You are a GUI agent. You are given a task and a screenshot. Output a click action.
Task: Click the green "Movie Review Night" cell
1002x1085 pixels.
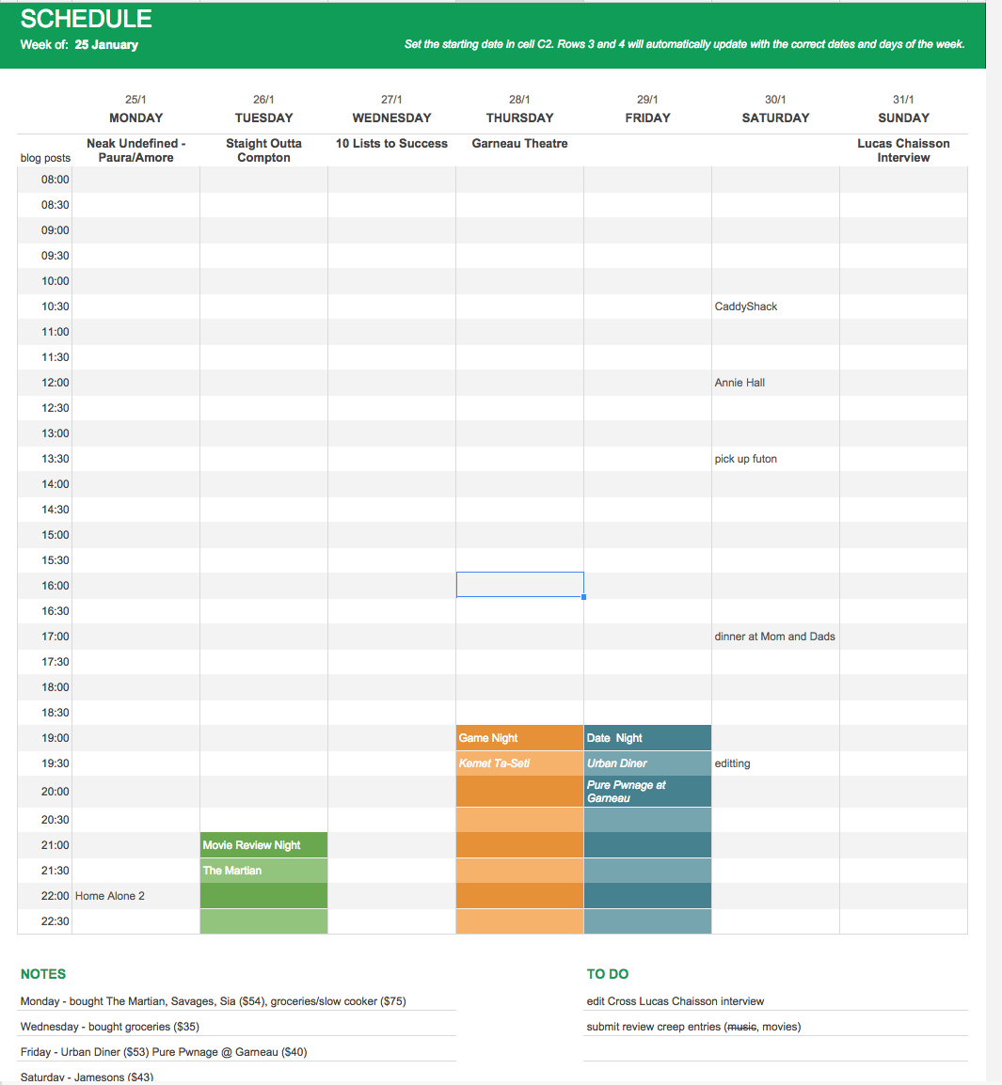[263, 845]
